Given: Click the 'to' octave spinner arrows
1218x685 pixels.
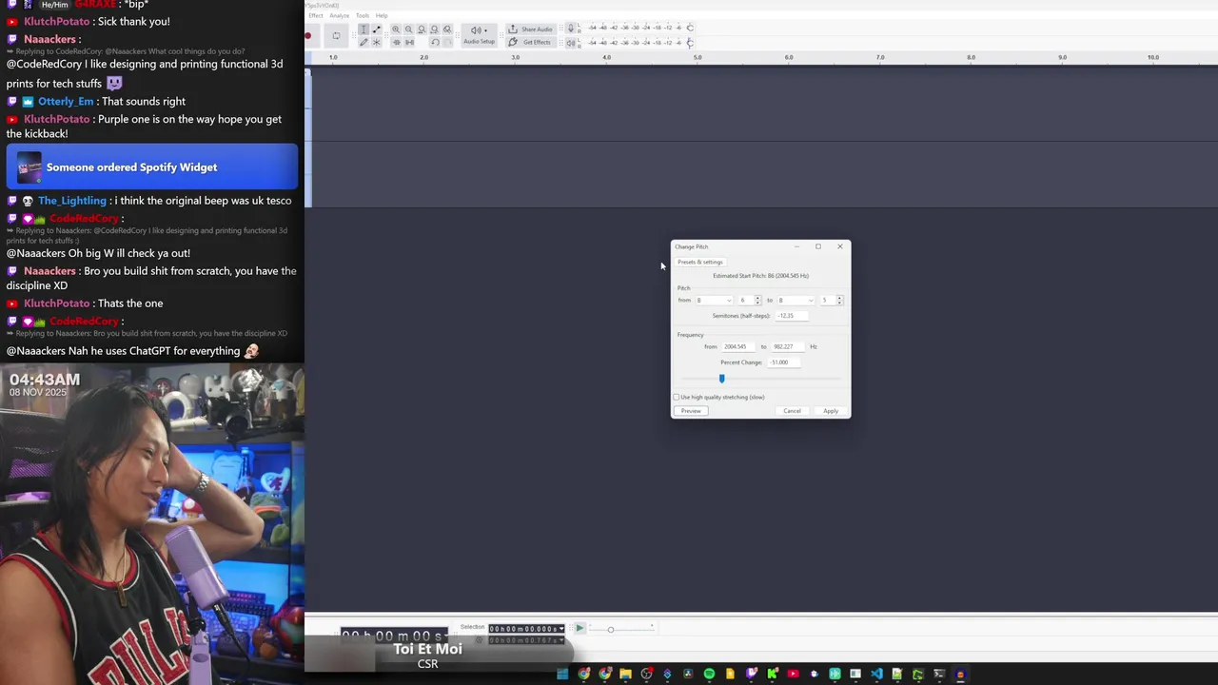Looking at the screenshot, I should pyautogui.click(x=839, y=301).
